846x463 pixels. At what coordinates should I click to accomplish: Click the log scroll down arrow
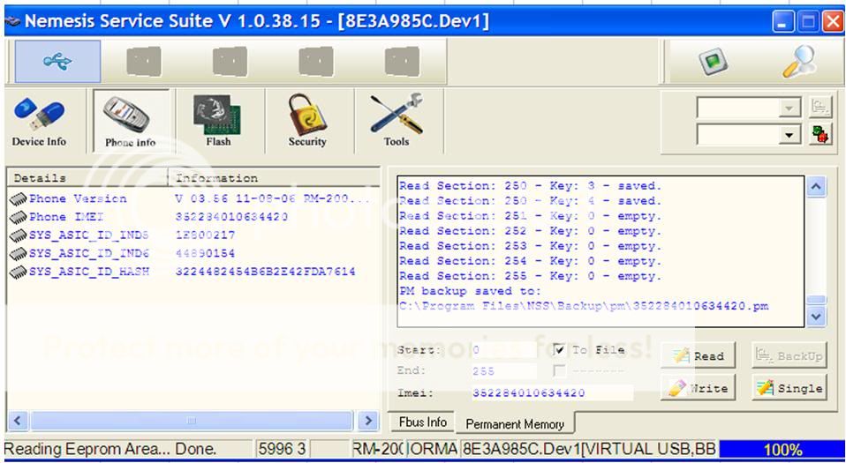pyautogui.click(x=816, y=317)
